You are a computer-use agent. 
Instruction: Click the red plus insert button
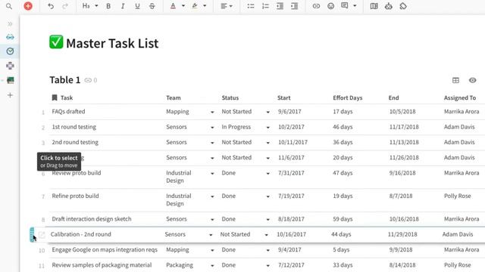pyautogui.click(x=28, y=6)
